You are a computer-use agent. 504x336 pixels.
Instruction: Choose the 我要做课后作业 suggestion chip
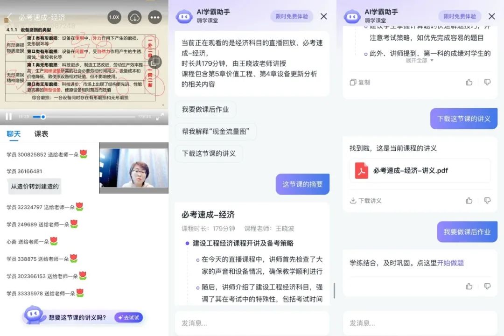[x=205, y=109]
